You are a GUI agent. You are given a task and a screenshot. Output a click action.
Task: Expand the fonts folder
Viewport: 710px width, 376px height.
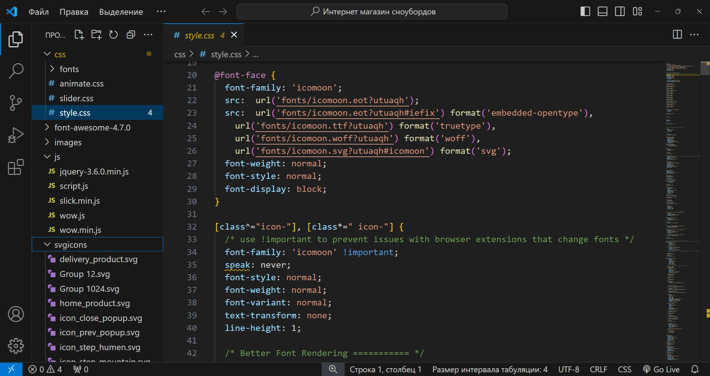69,69
